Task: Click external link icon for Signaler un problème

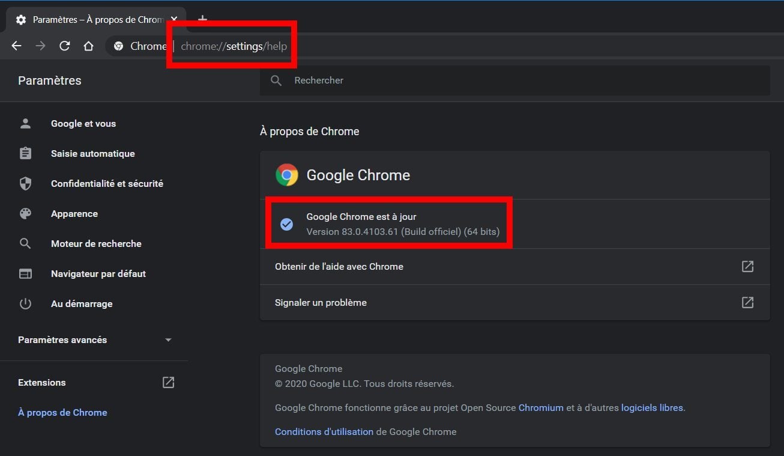Action: point(747,302)
